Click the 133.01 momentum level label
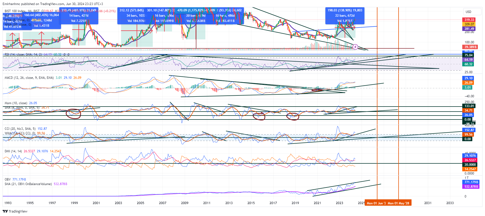Image resolution: width=485 pixels, height=216 pixels. tap(469, 106)
